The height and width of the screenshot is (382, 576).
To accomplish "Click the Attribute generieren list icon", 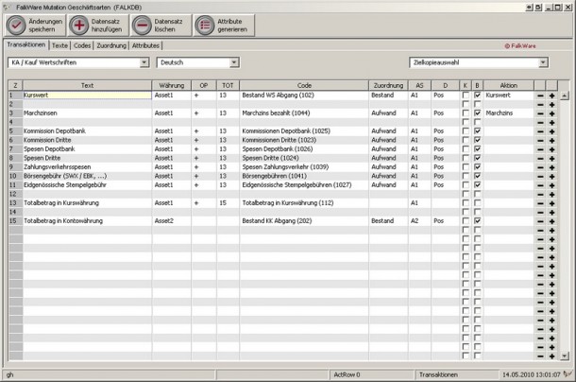I will coord(203,25).
